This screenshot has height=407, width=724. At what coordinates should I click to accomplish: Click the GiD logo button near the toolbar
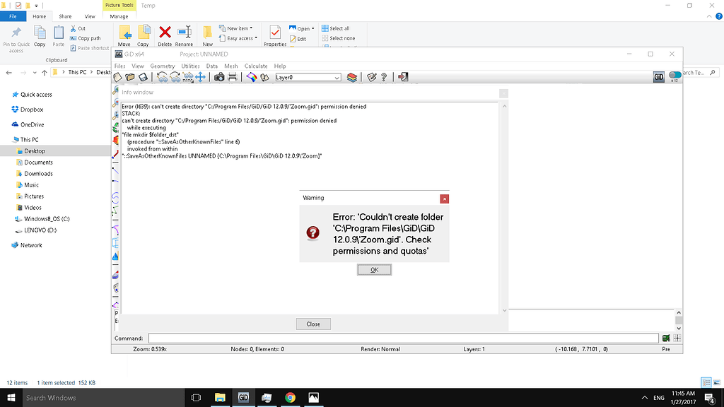point(659,78)
